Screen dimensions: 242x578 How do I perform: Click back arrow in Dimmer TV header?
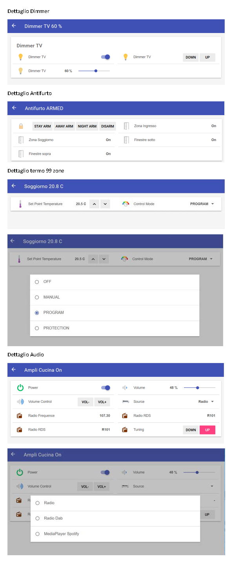tap(14, 26)
